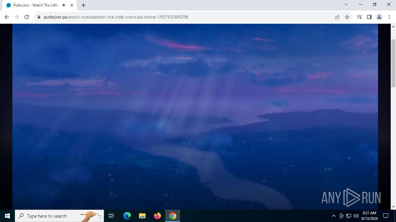Click Type here to search box
This screenshot has height=222, width=396.
pyautogui.click(x=59, y=216)
